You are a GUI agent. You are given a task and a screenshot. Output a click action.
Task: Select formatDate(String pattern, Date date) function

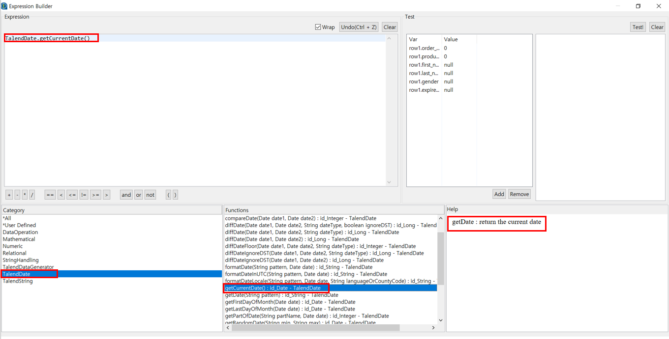click(x=331, y=267)
